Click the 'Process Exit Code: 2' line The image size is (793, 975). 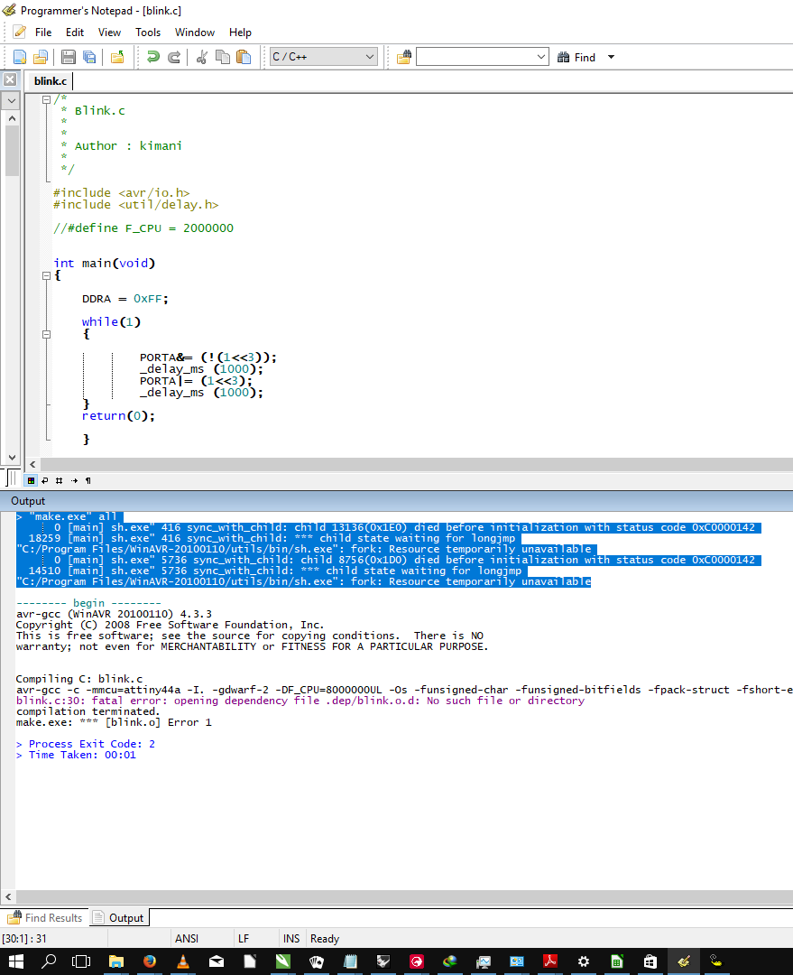85,744
